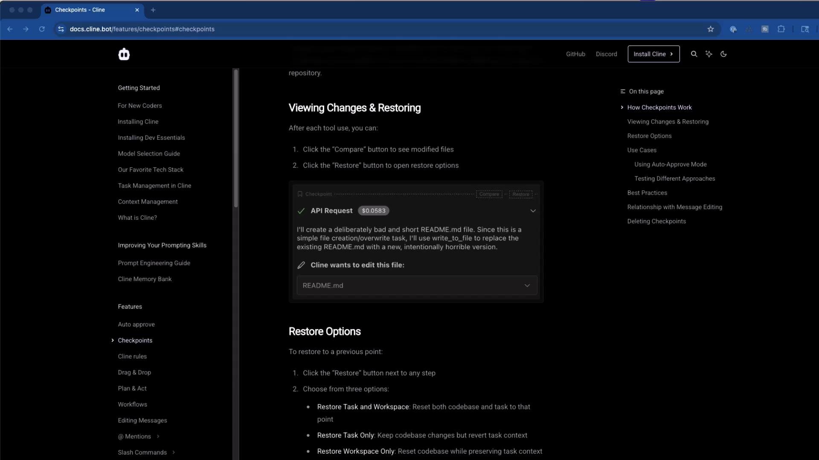Screen dimensions: 819x460
Task: Collapse the API Request chevron
Action: [533, 211]
